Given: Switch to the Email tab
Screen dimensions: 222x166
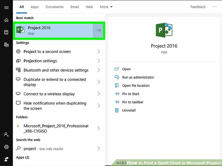Looking at the screenshot, I should tap(75, 7).
